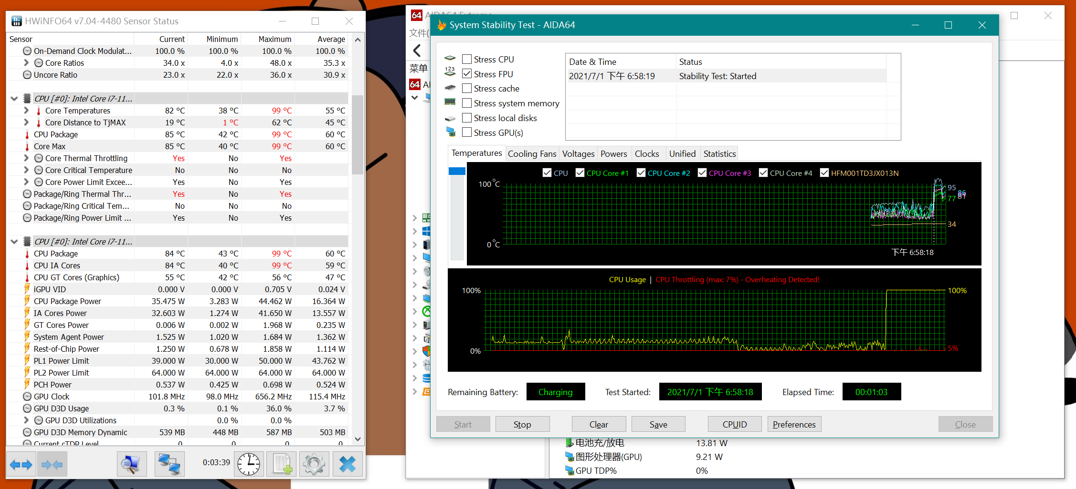This screenshot has height=489, width=1076.
Task: Open the HWiNFO settings gear
Action: click(x=314, y=464)
